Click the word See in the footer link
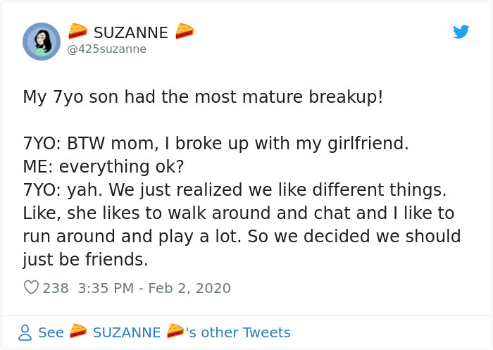The width and height of the screenshot is (493, 350). (x=51, y=332)
